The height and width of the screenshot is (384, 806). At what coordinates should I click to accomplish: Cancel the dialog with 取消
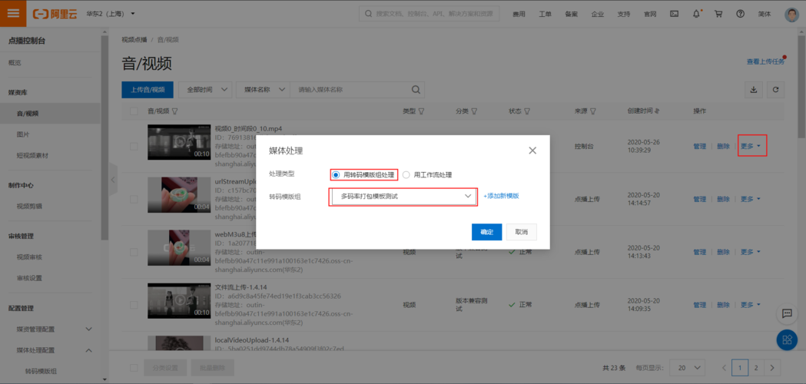pos(521,232)
